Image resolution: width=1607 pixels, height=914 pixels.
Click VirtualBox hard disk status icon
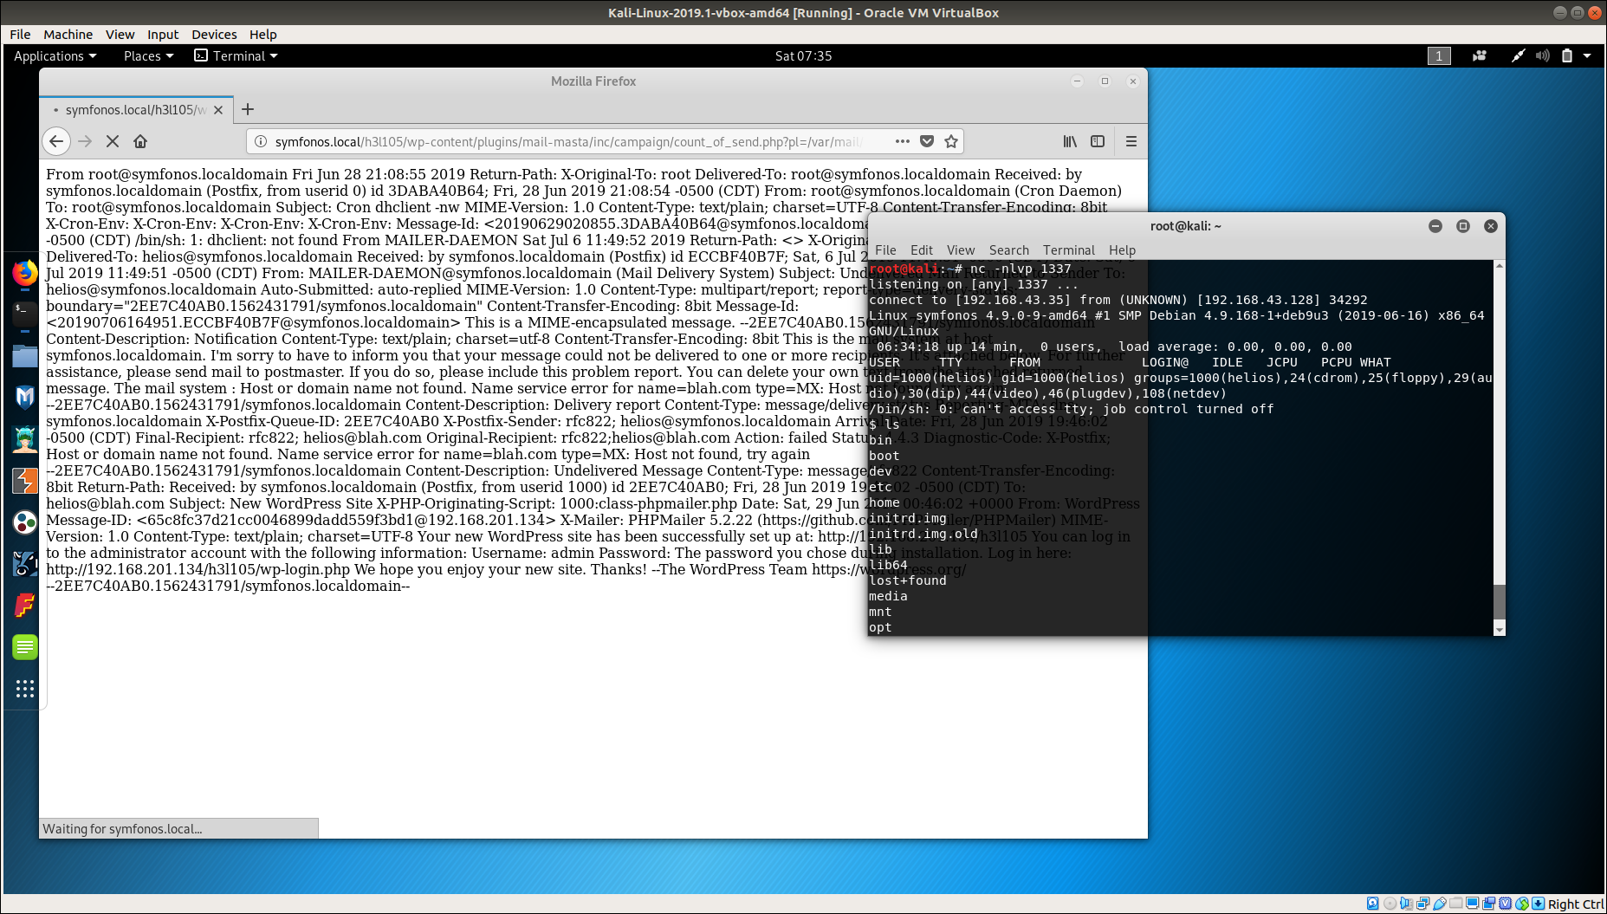click(x=1373, y=904)
